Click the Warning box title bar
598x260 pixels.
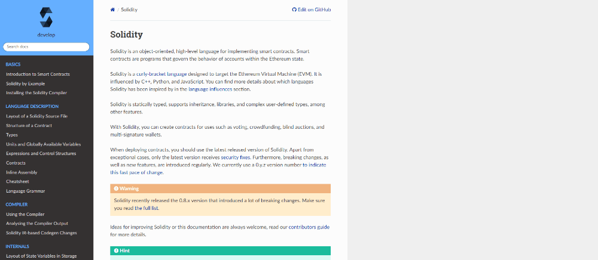[221, 188]
